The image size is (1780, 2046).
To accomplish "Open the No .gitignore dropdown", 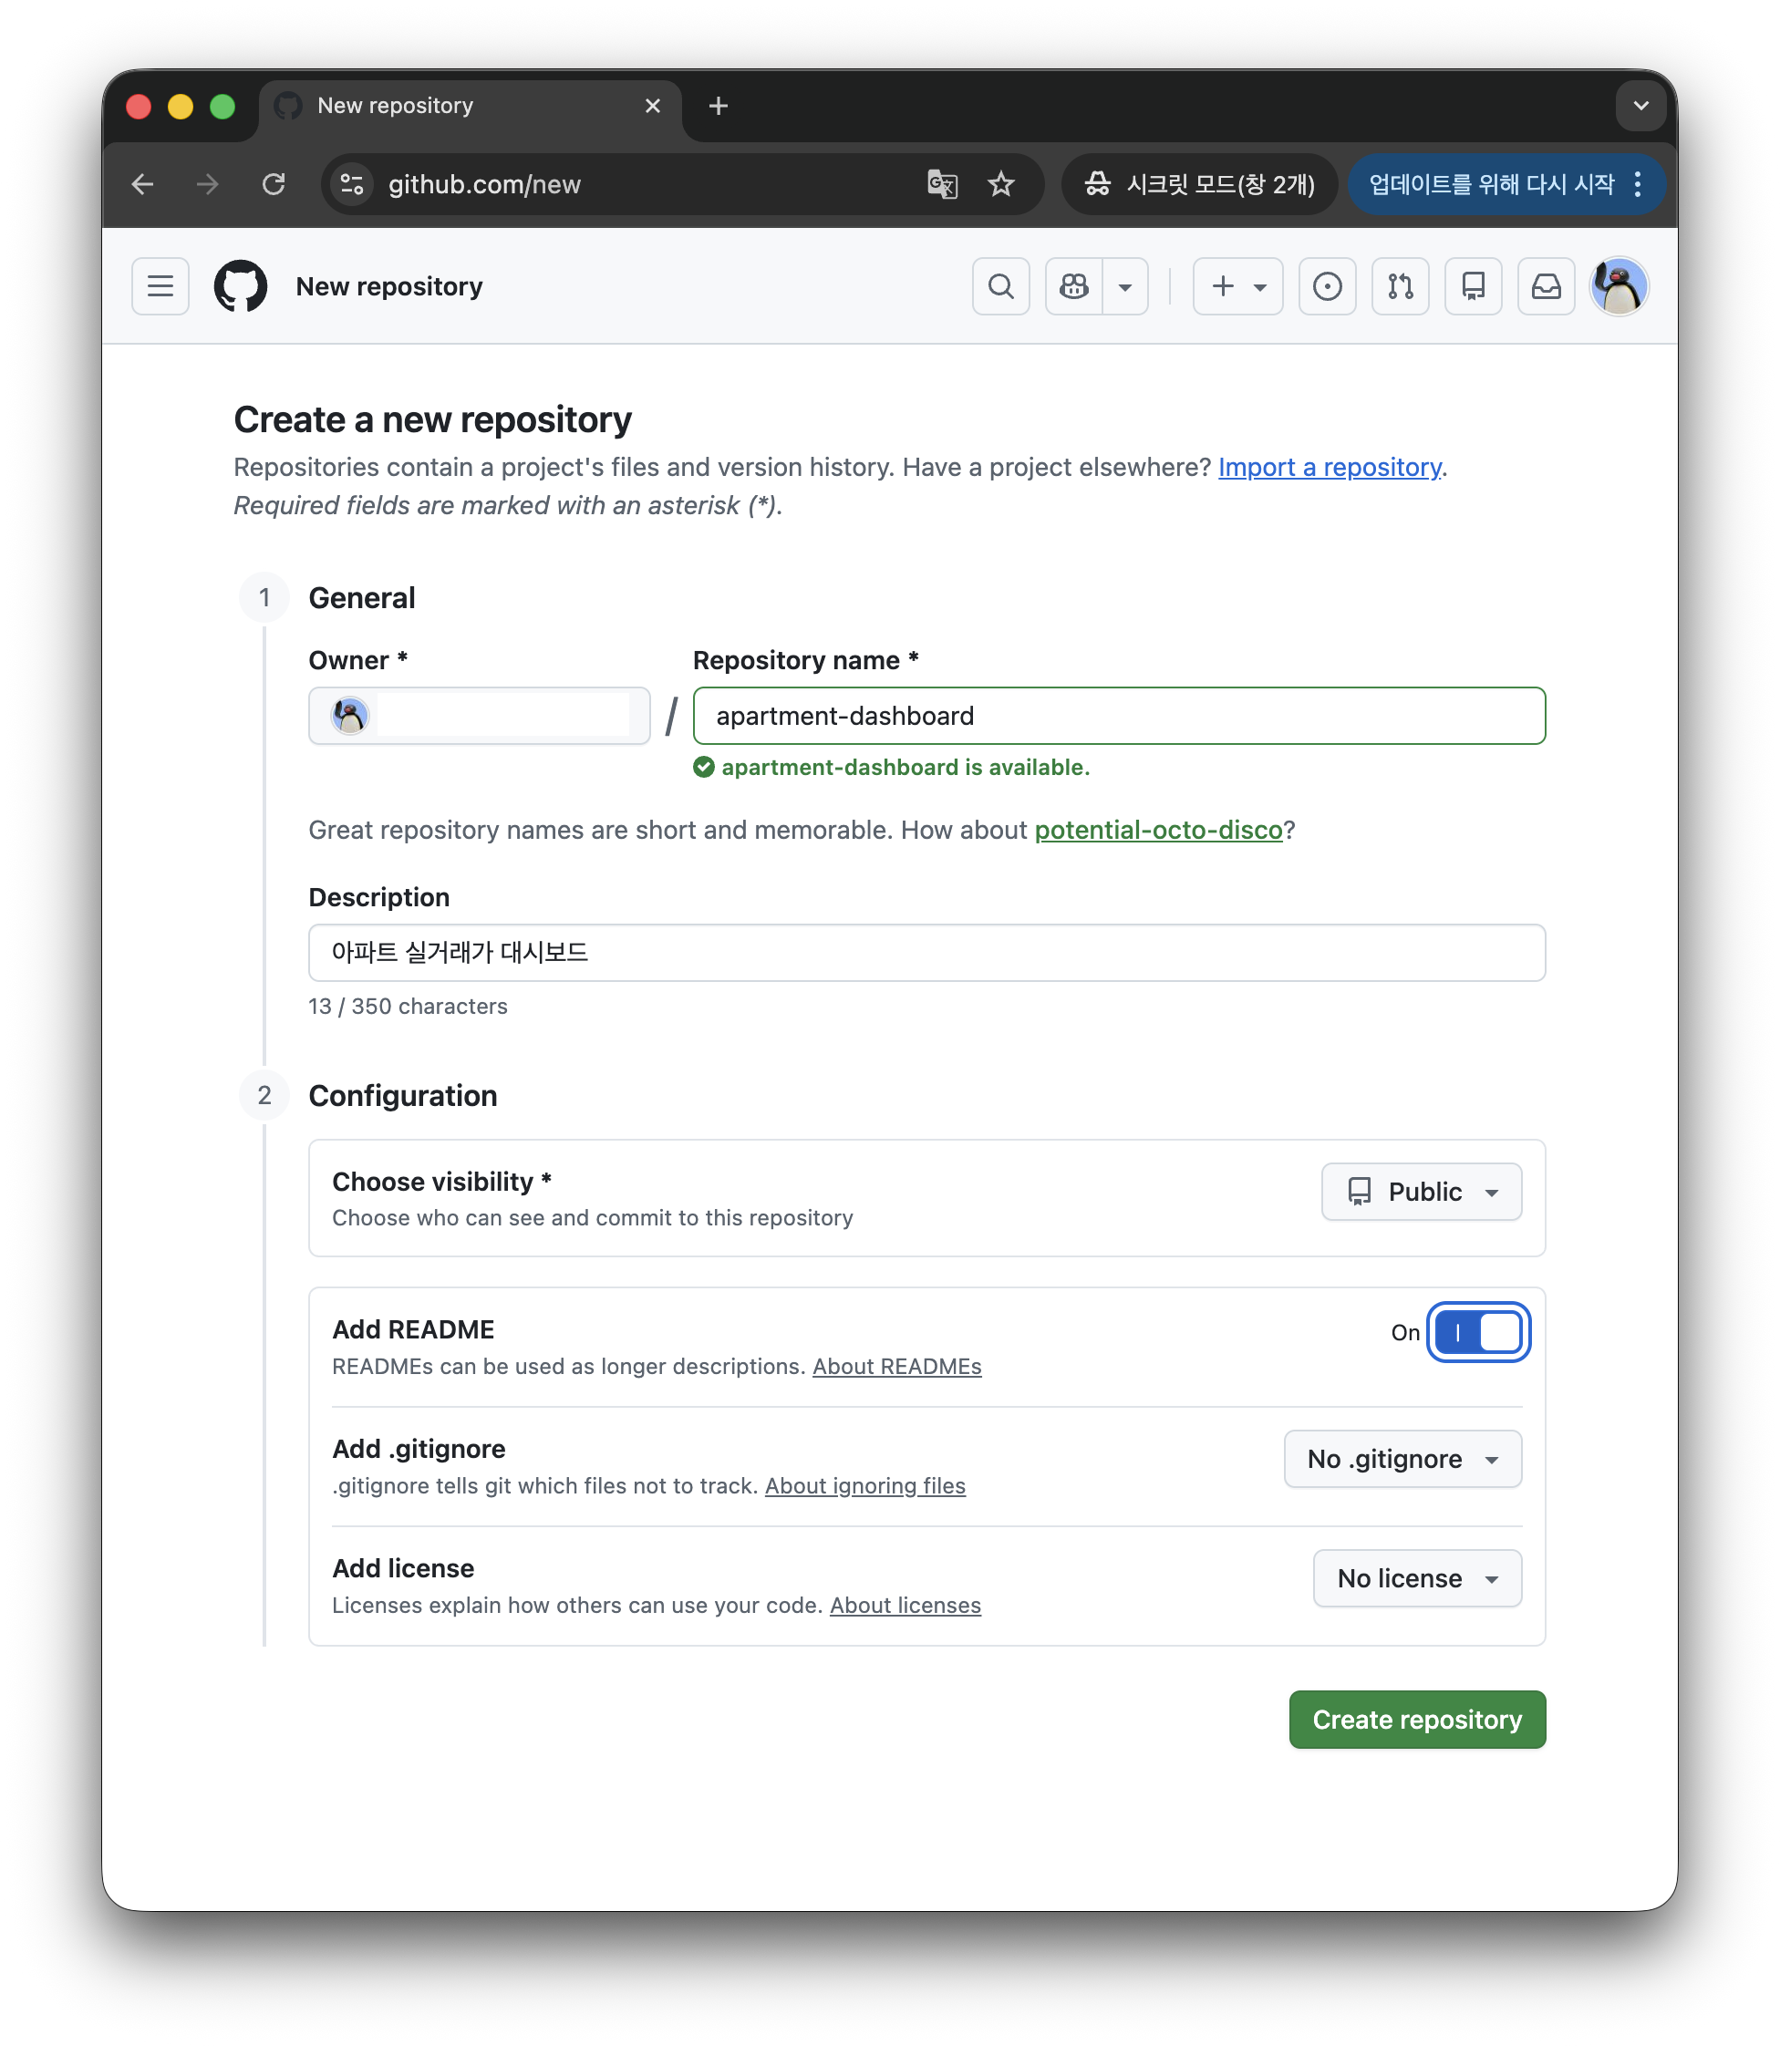I will [1402, 1458].
